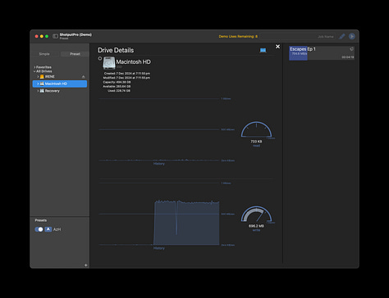Click the Capacity value line
This screenshot has height=298, width=389.
(x=117, y=82)
